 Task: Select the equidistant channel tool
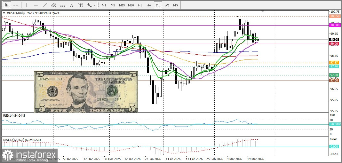54,5
